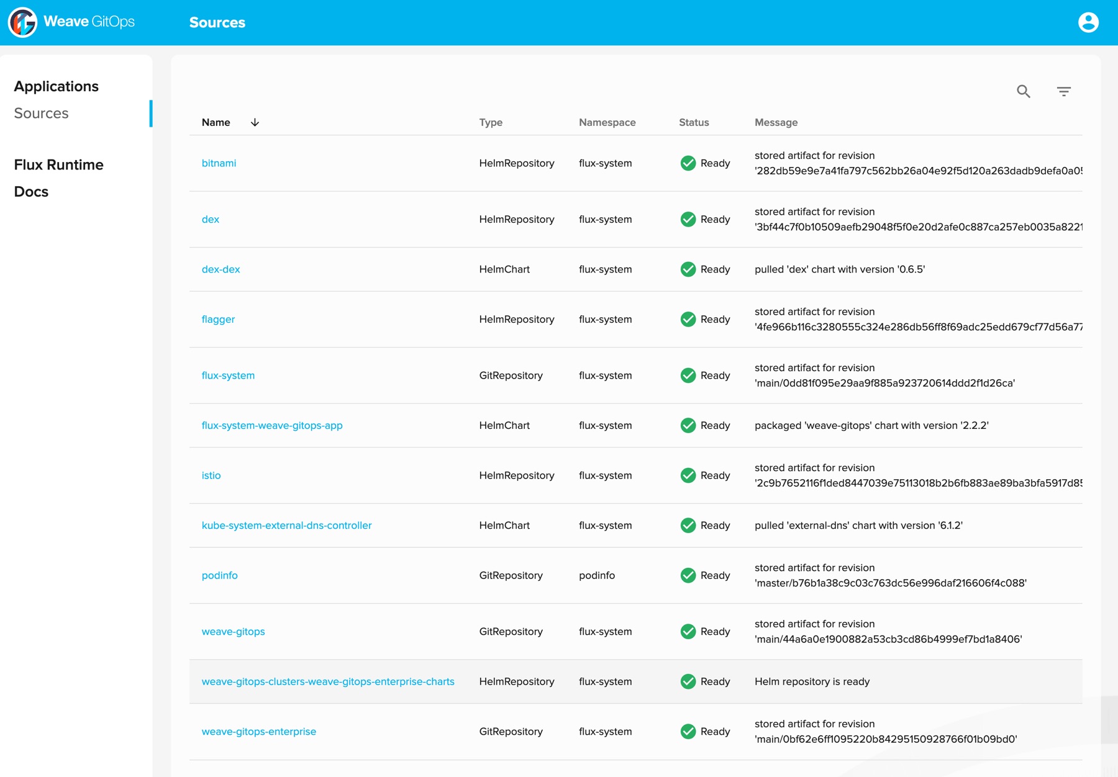Click "pulled 'external-dns' chart" message

(858, 525)
